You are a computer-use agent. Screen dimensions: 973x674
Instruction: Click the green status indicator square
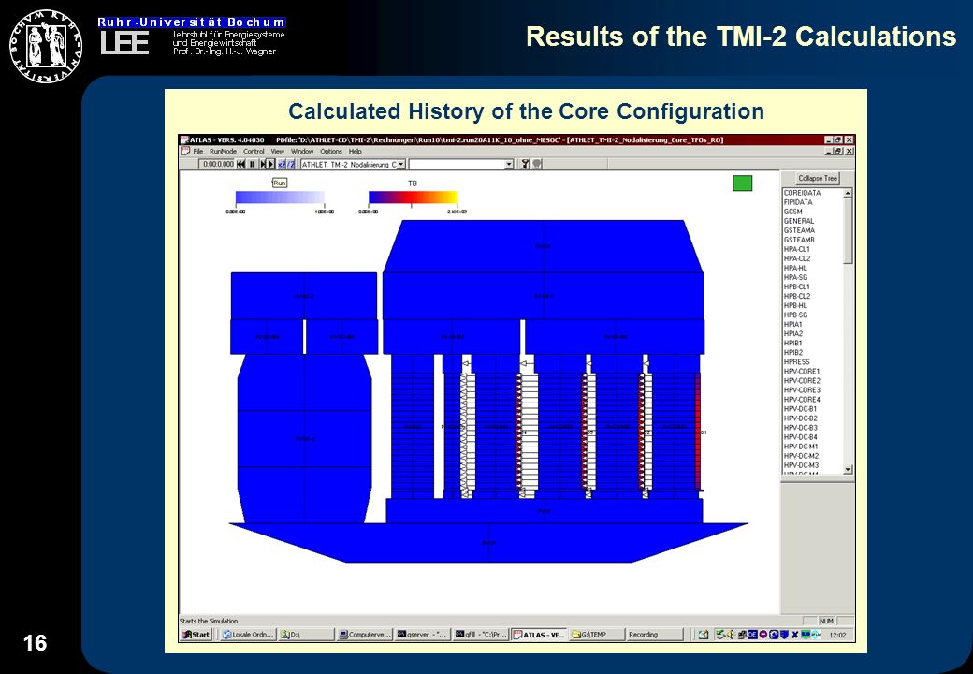[742, 183]
